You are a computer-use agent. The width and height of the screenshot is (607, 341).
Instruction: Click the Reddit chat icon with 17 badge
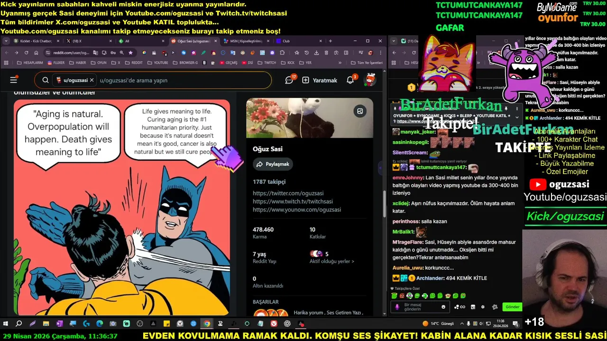(x=289, y=80)
